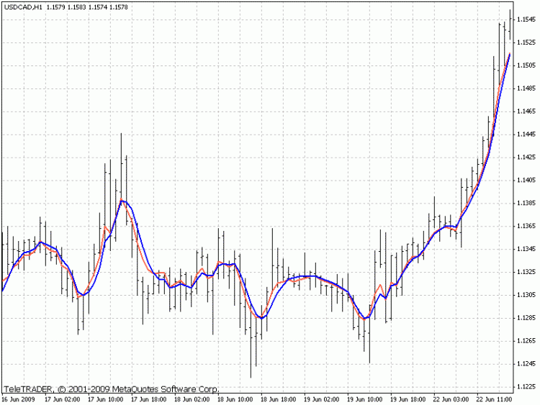Click the 19 Jun 18:00 time label
Image resolution: width=540 pixels, height=405 pixels.
408,399
